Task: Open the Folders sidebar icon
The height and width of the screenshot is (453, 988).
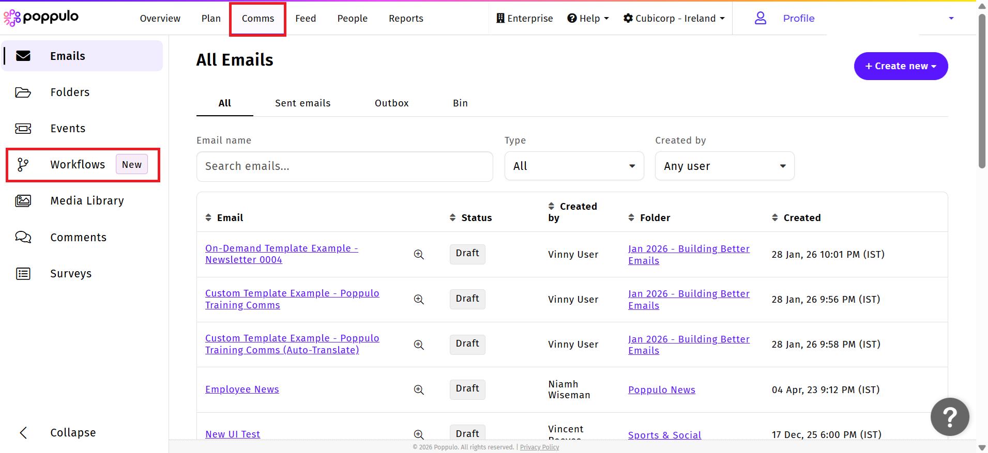Action: pyautogui.click(x=23, y=92)
